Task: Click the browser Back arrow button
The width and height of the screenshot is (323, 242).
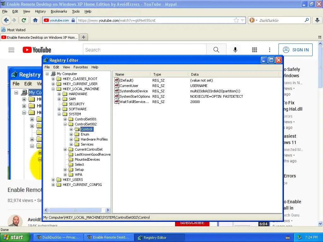Action: click(6, 20)
